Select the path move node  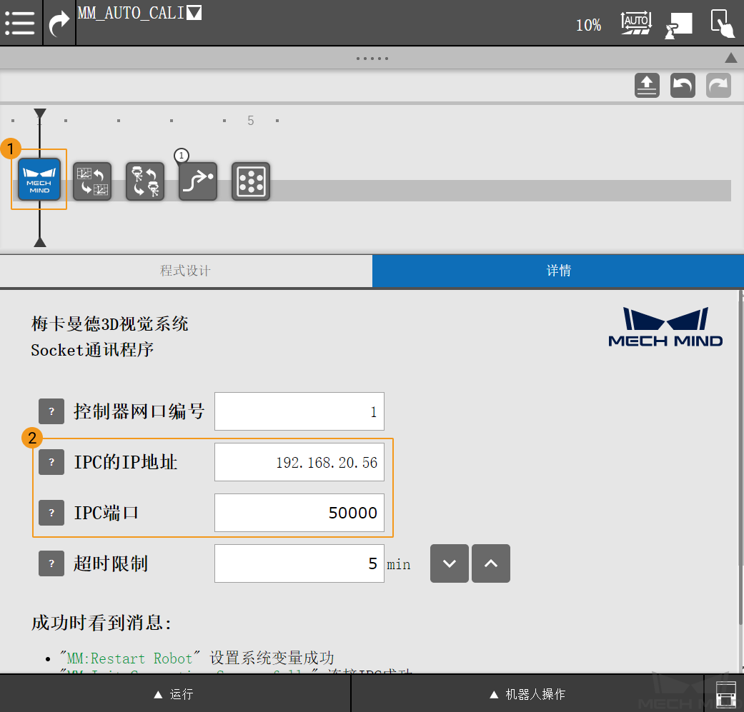198,181
